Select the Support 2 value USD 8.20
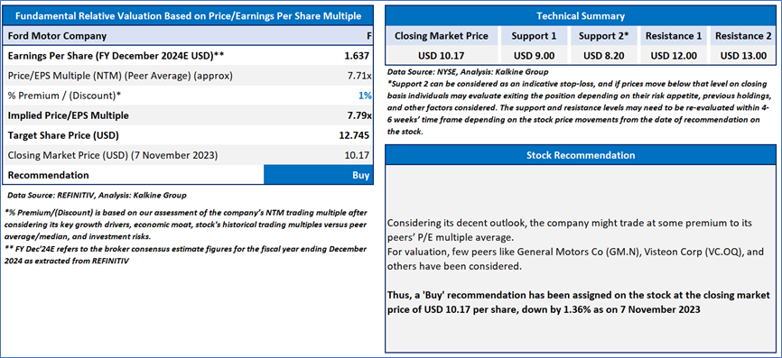The image size is (782, 358). [x=604, y=56]
